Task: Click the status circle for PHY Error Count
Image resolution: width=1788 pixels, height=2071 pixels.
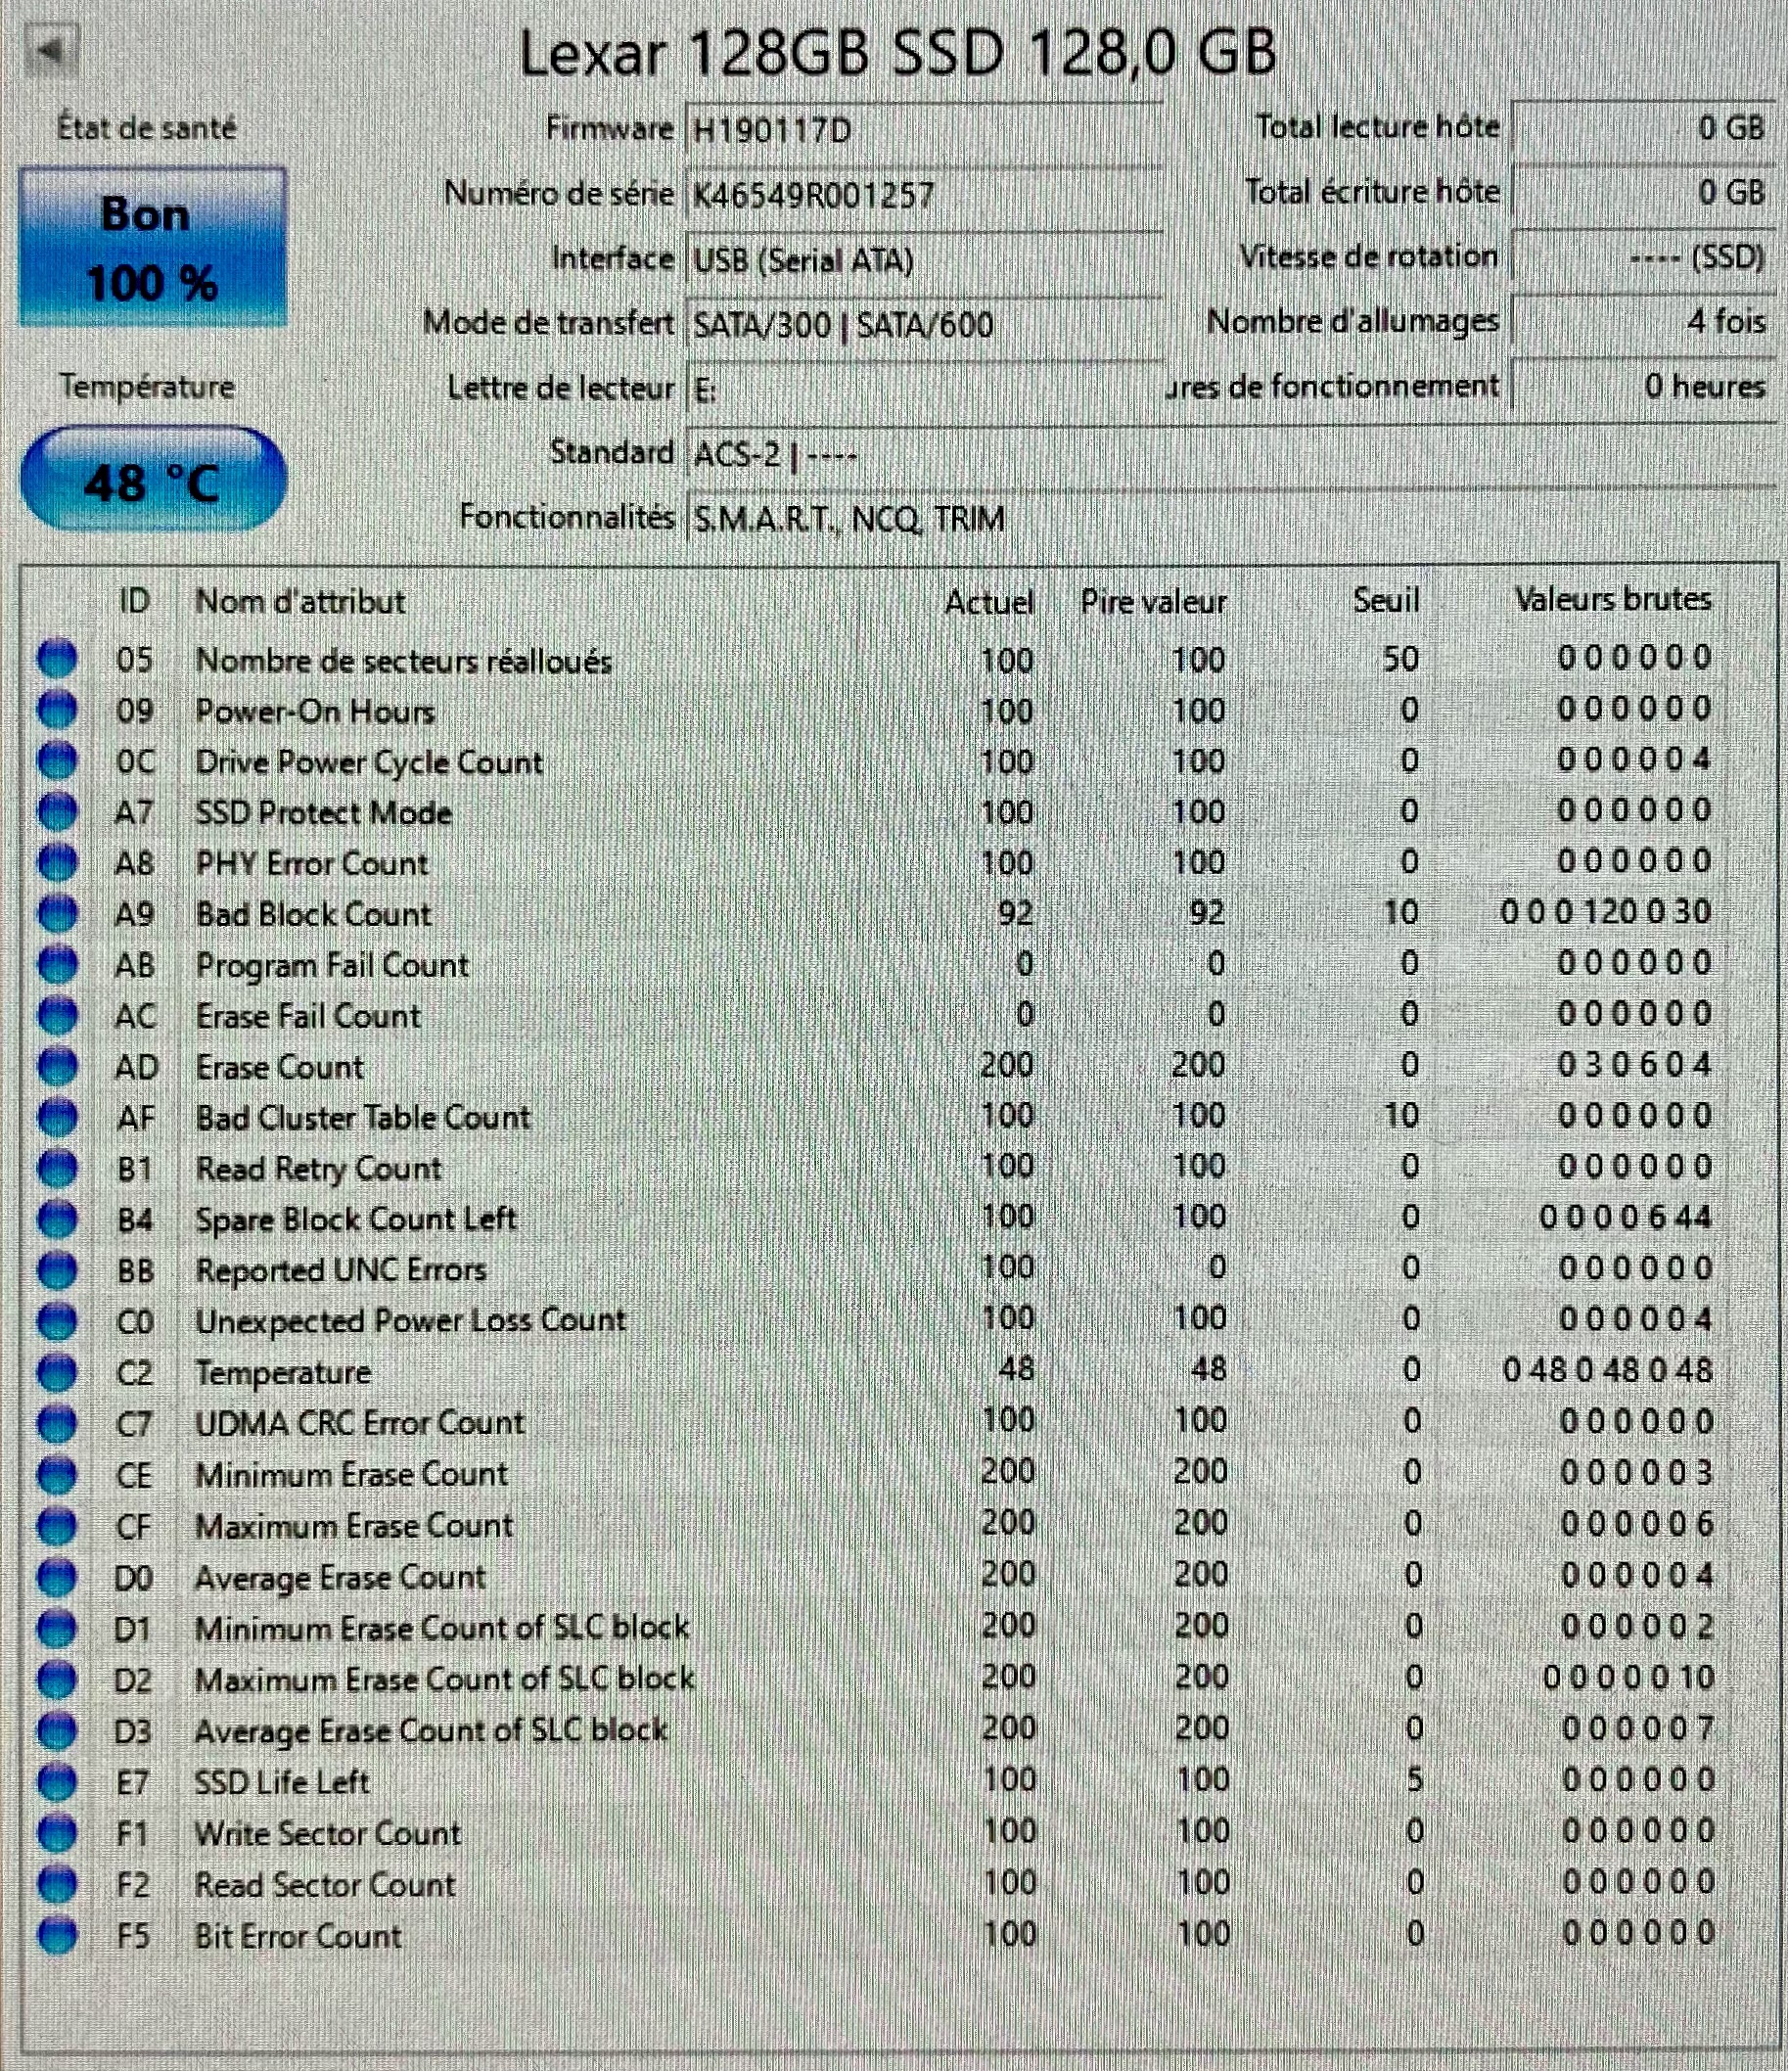Action: (x=57, y=862)
